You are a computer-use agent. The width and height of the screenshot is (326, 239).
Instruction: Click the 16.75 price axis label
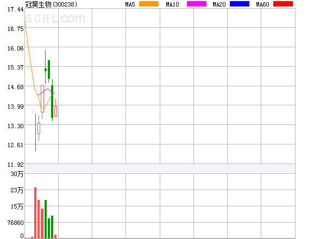tap(16, 29)
